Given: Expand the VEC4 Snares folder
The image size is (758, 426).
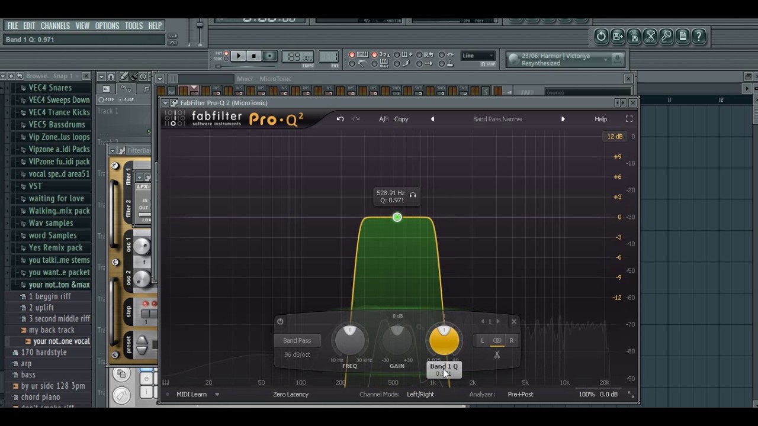Looking at the screenshot, I should 50,88.
